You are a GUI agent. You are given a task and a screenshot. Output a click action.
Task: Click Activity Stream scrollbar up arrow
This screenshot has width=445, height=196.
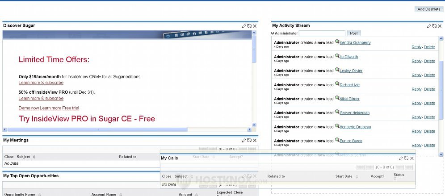pyautogui.click(x=441, y=38)
